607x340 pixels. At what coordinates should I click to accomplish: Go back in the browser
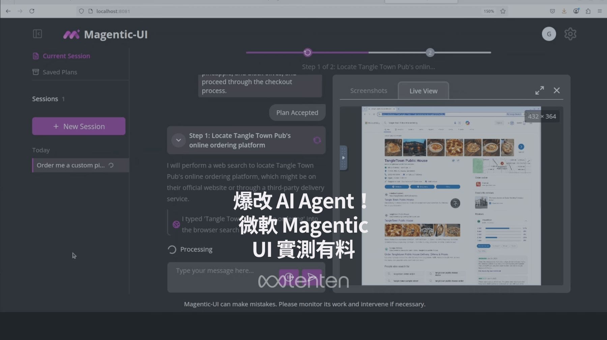point(8,11)
